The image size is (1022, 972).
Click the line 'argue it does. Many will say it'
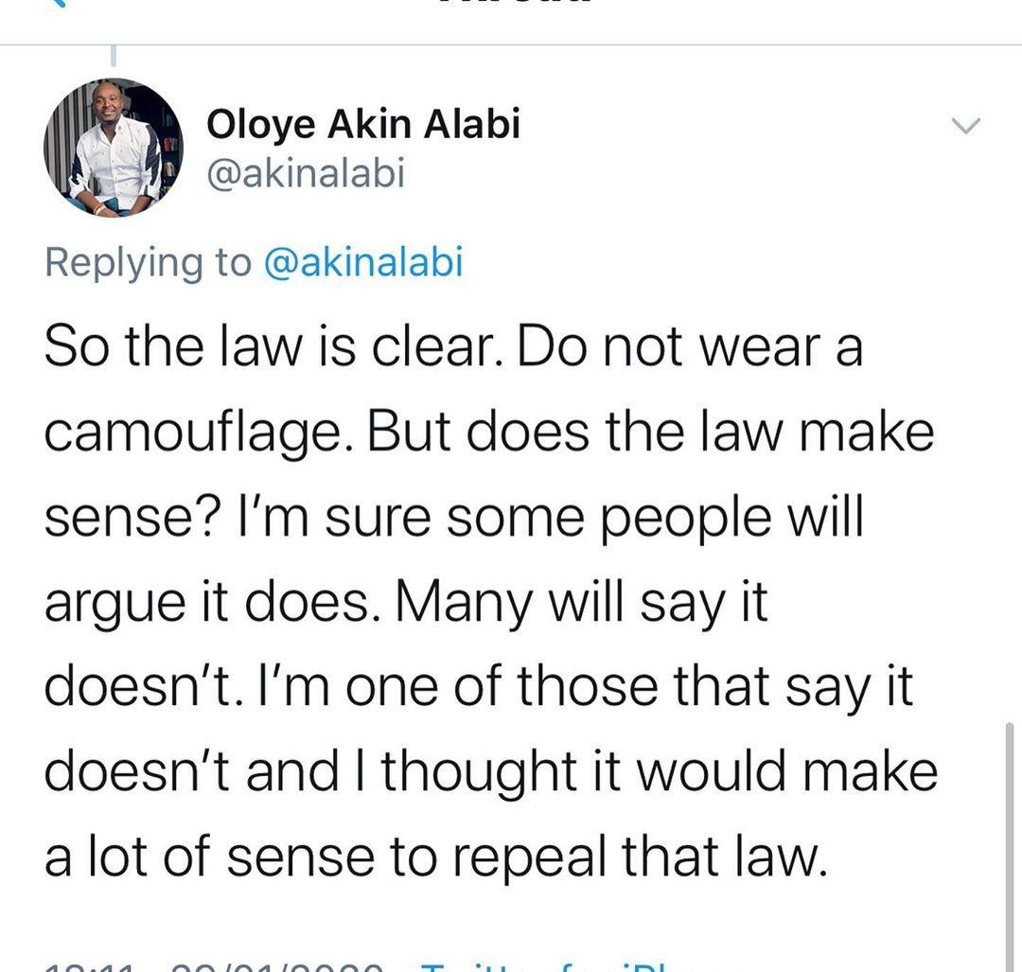[x=406, y=602]
